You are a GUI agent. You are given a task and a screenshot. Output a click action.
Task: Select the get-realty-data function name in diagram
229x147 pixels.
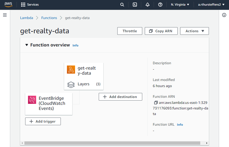87,71
